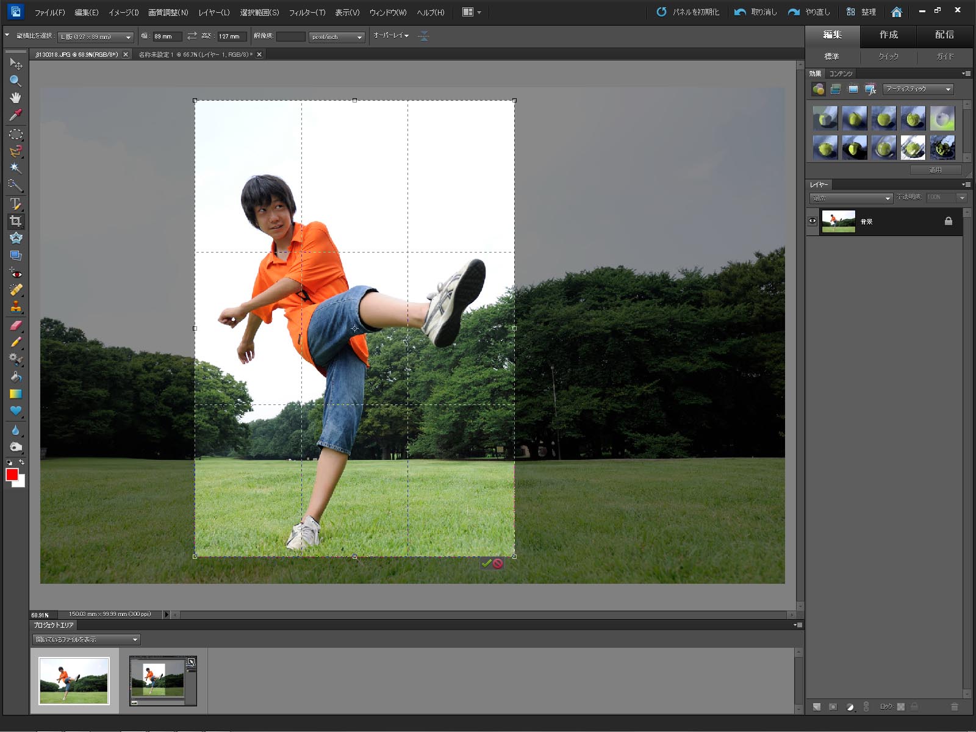Select the Paint Bucket tool
976x732 pixels.
15,376
